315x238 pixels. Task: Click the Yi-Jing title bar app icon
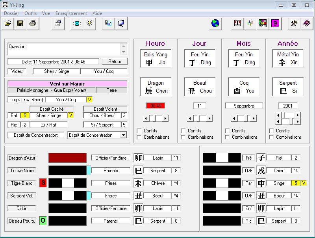click(x=5, y=5)
